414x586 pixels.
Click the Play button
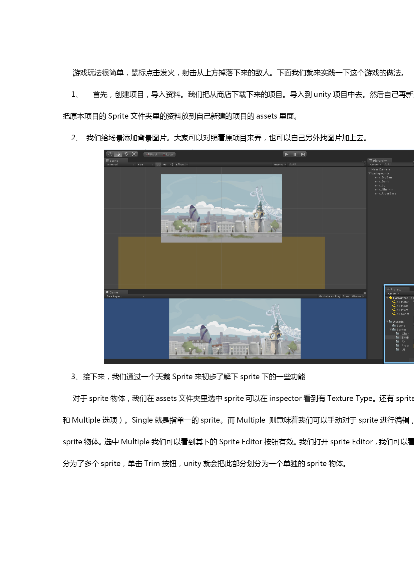pos(287,154)
